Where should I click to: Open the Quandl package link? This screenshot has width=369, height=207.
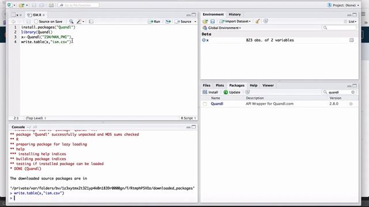click(x=217, y=103)
